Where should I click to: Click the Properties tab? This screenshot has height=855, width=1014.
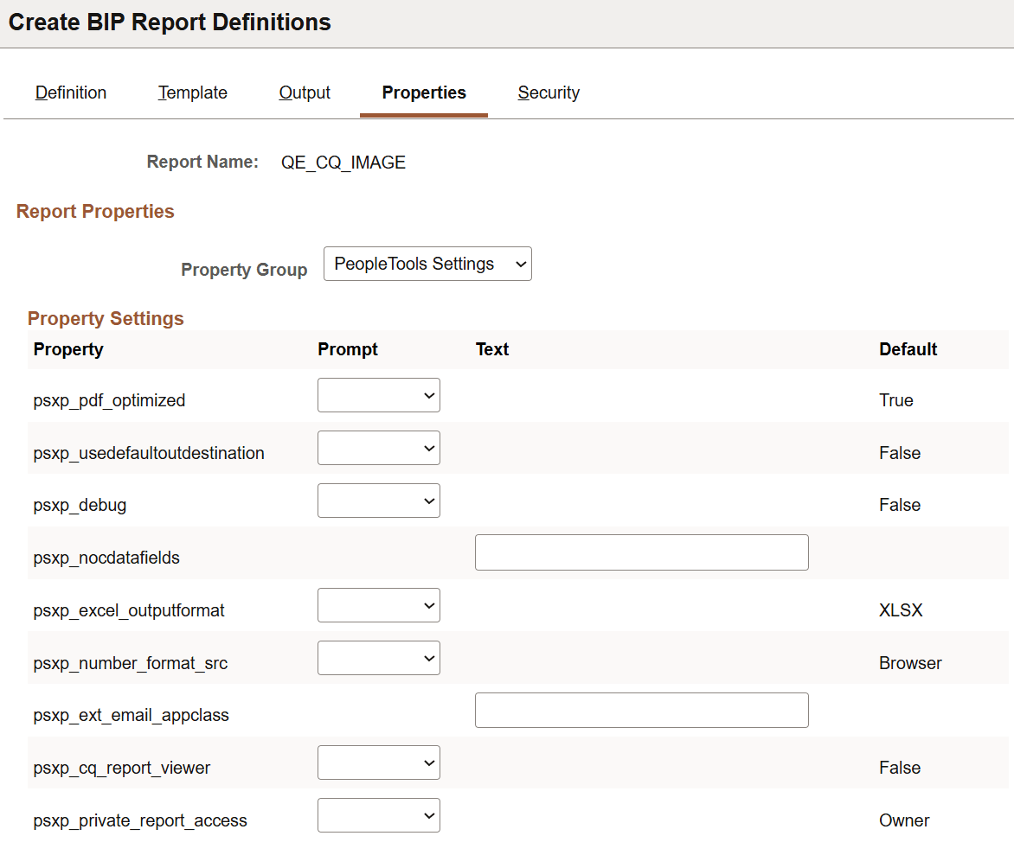pyautogui.click(x=423, y=93)
